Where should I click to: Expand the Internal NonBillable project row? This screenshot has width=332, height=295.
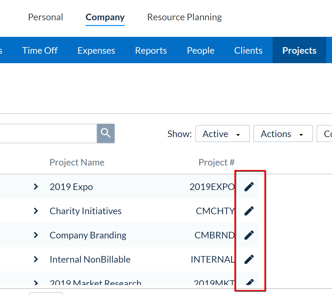tap(36, 259)
